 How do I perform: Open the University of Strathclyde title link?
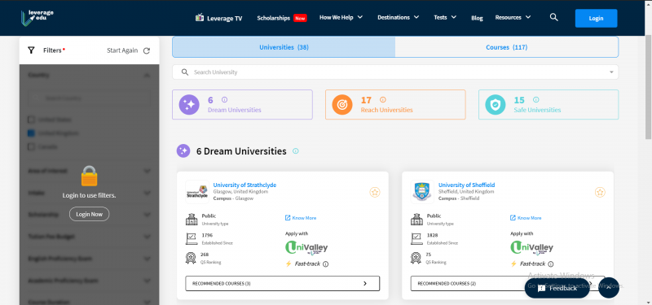point(244,185)
